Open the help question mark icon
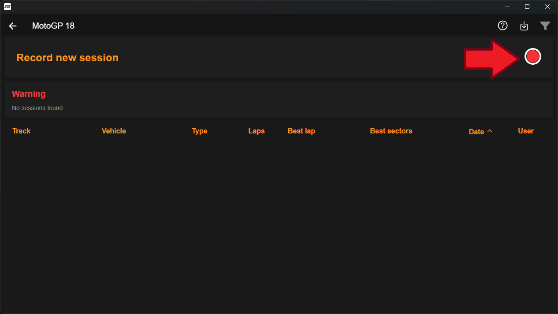The image size is (558, 314). point(502,26)
